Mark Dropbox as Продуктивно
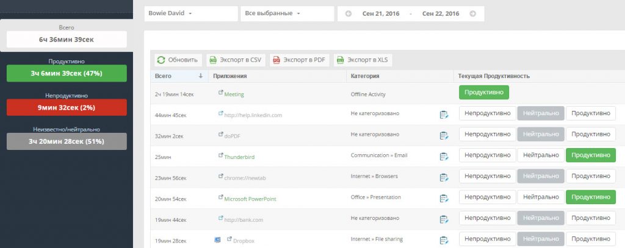This screenshot has width=625, height=248. click(591, 239)
